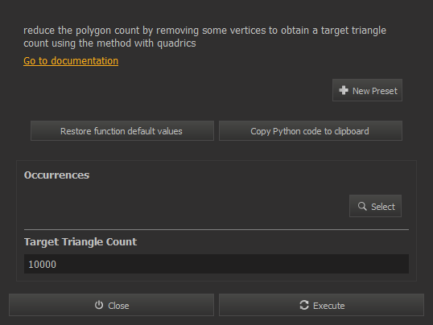The image size is (433, 325).
Task: Click the magnifier icon beside Select
Action: [362, 206]
